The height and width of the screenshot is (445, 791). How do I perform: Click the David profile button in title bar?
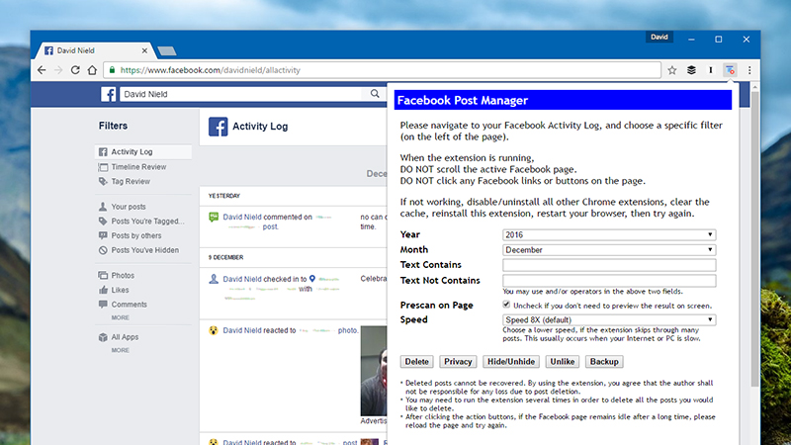pyautogui.click(x=659, y=37)
